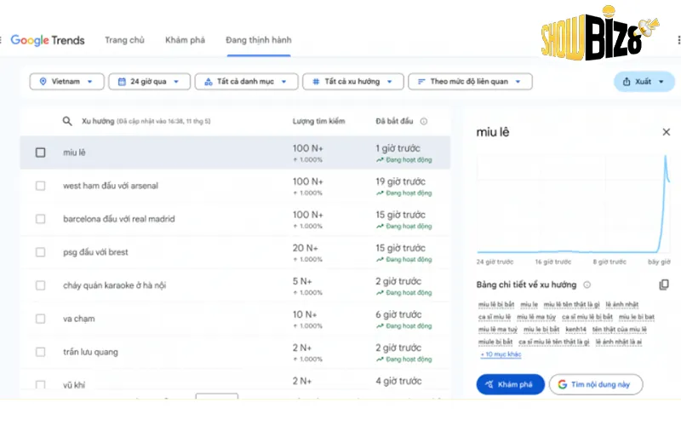Click the psg đấu với brest trend name
681x426 pixels.
click(x=95, y=252)
